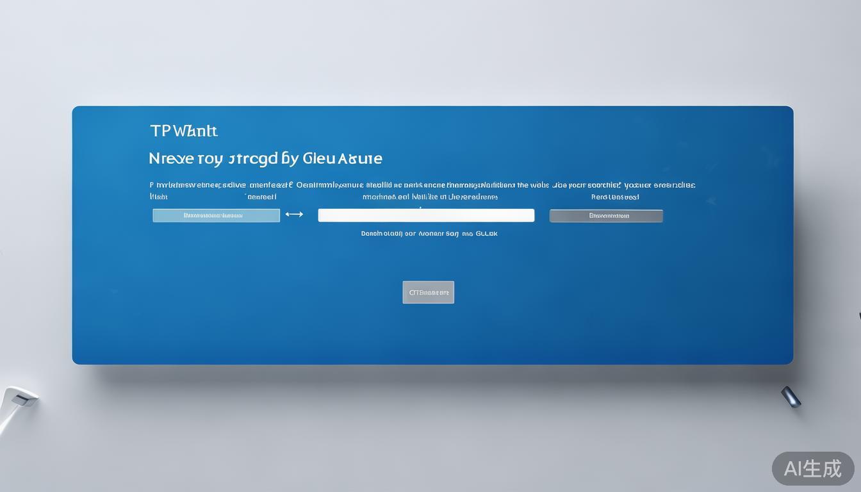Click the gray background above the blue panel
Viewport: 861px width, 492px height.
coord(430,51)
